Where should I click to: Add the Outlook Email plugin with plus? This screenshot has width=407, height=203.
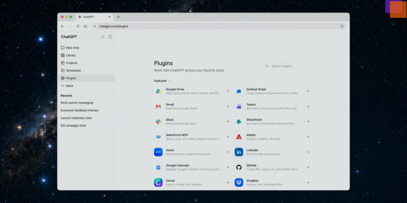click(308, 91)
